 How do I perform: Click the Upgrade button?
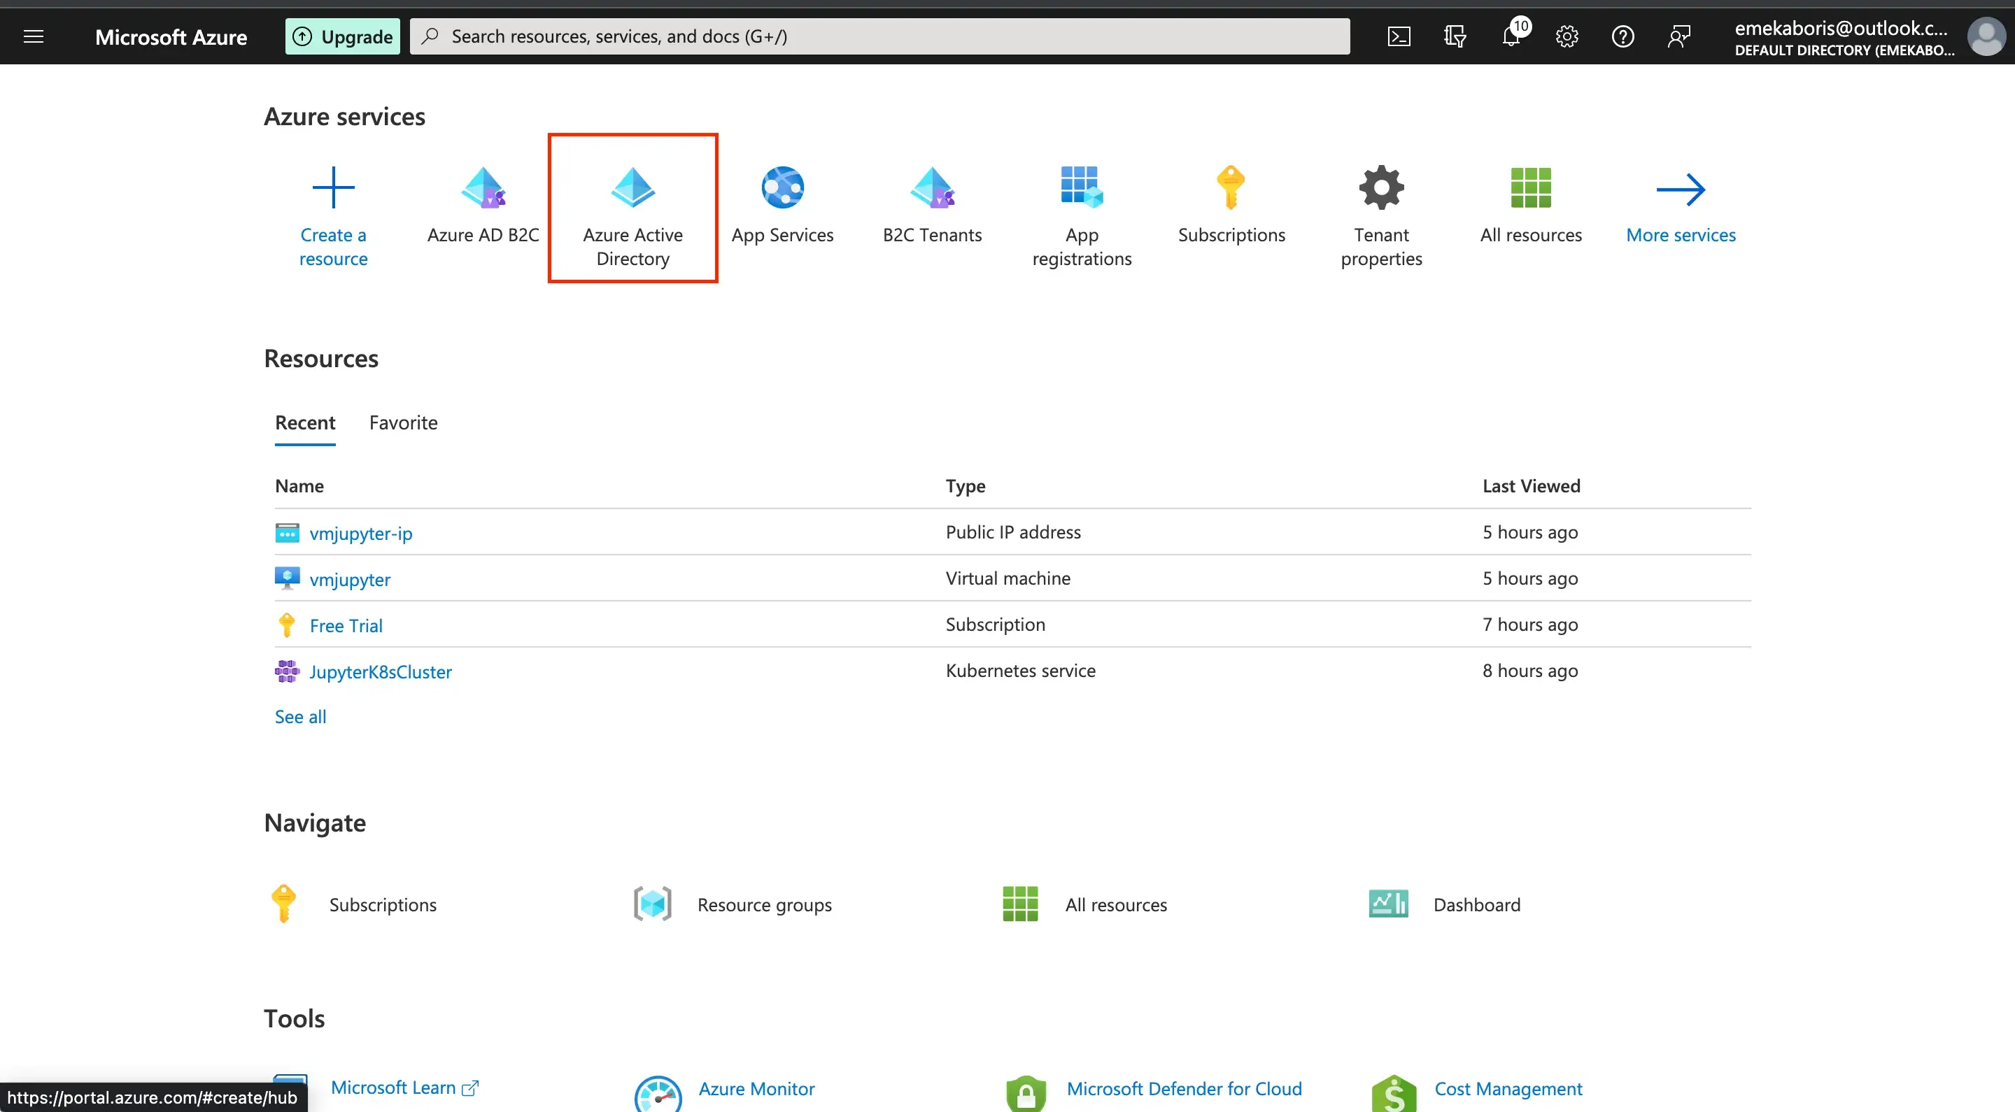(x=343, y=37)
